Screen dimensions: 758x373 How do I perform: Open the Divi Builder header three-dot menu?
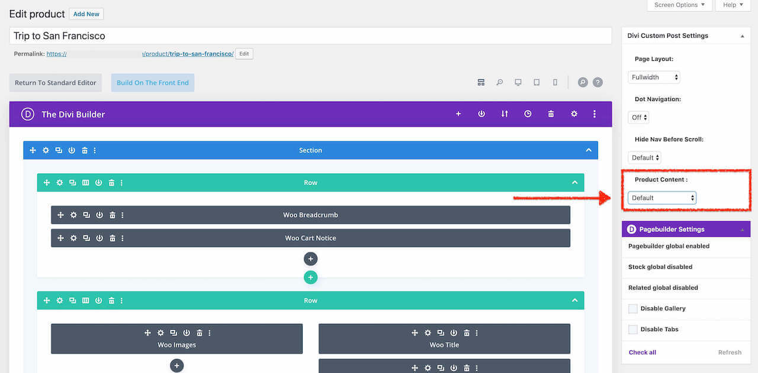(x=595, y=114)
